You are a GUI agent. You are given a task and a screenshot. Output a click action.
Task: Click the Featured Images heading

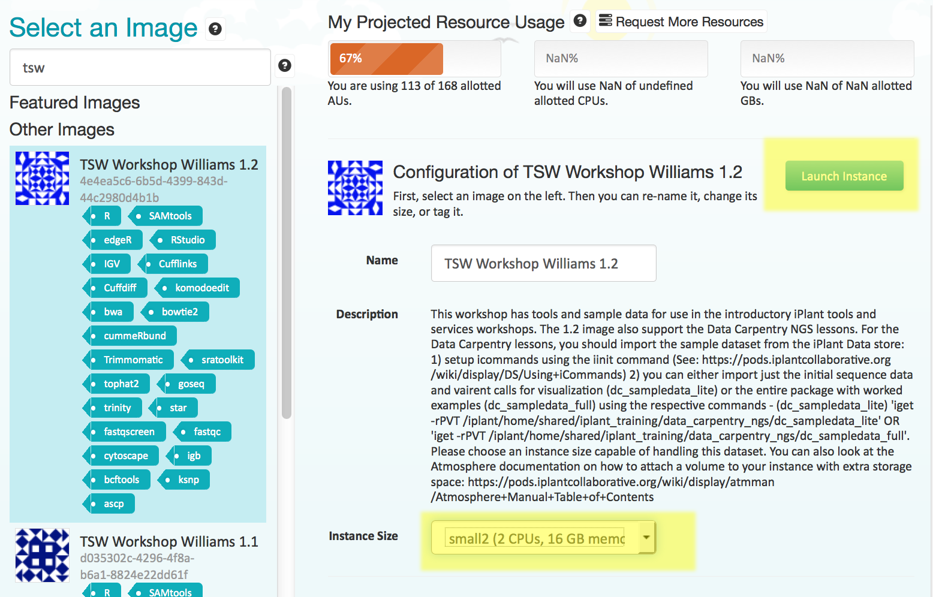point(75,102)
